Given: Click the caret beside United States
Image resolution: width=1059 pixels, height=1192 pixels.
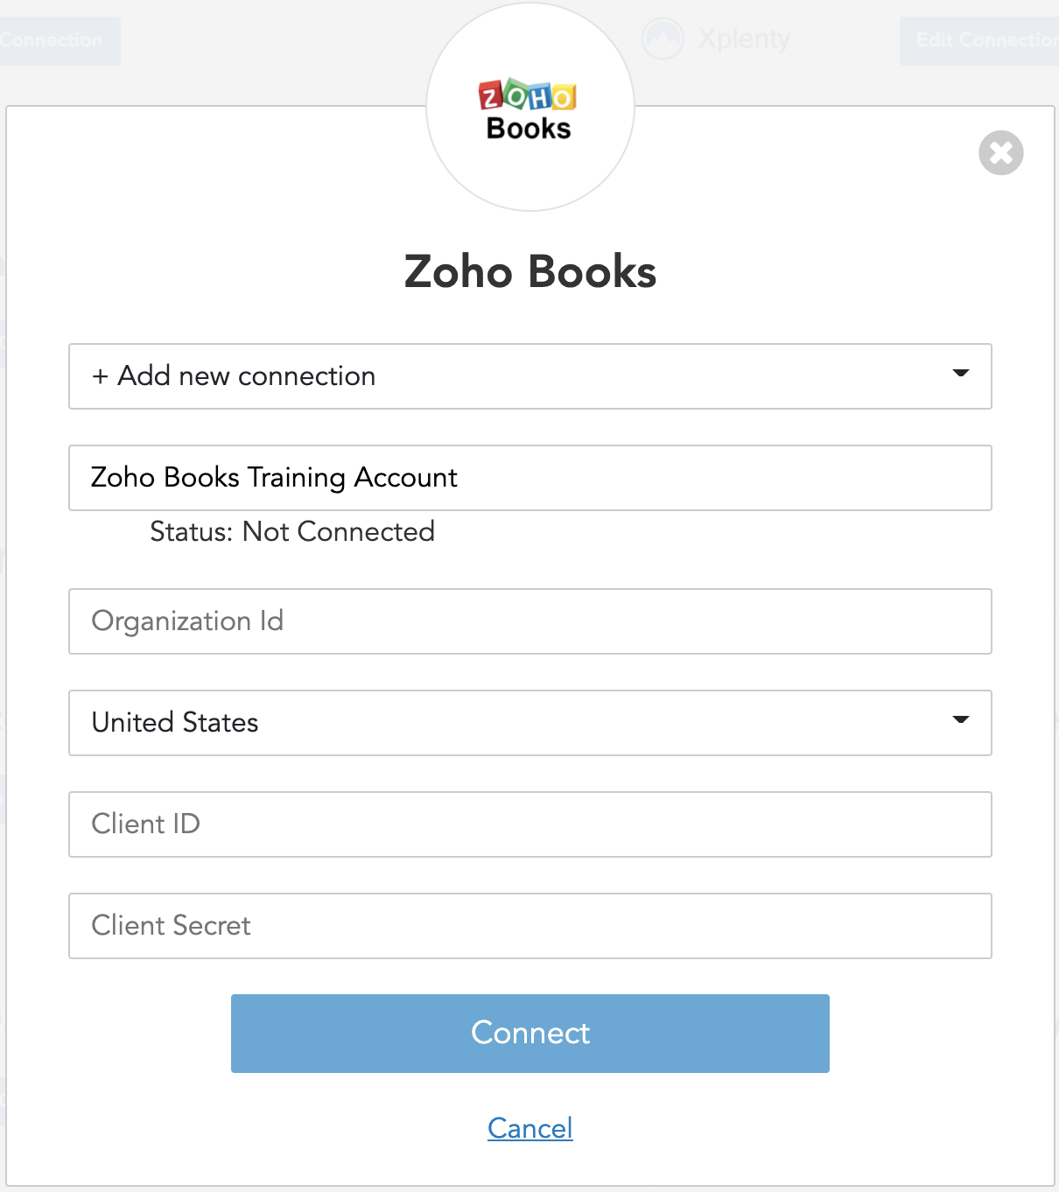Looking at the screenshot, I should point(961,720).
